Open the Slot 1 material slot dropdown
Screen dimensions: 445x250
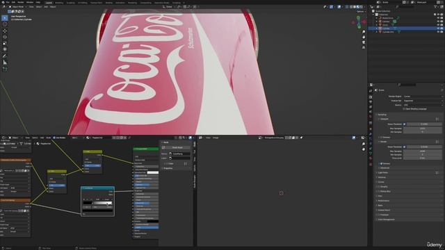tap(77, 137)
